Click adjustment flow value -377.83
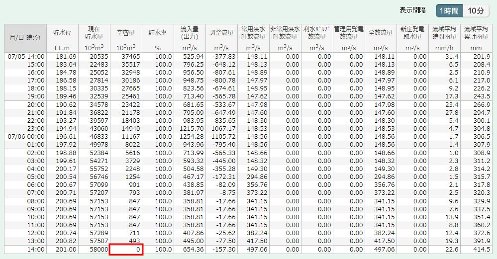497x259 pixels. tap(224, 57)
